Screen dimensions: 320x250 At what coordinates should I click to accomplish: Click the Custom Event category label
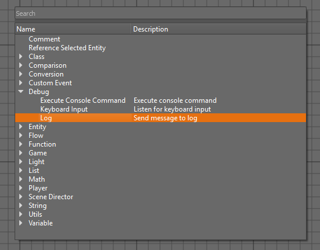click(x=50, y=83)
